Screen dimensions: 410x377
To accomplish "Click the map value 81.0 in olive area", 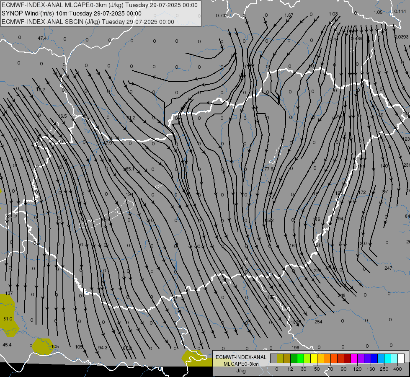I will pyautogui.click(x=8, y=319).
